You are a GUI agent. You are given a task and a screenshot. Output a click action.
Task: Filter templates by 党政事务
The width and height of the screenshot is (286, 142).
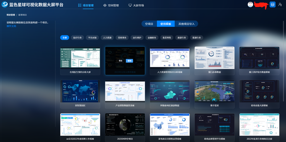[x=122, y=38]
